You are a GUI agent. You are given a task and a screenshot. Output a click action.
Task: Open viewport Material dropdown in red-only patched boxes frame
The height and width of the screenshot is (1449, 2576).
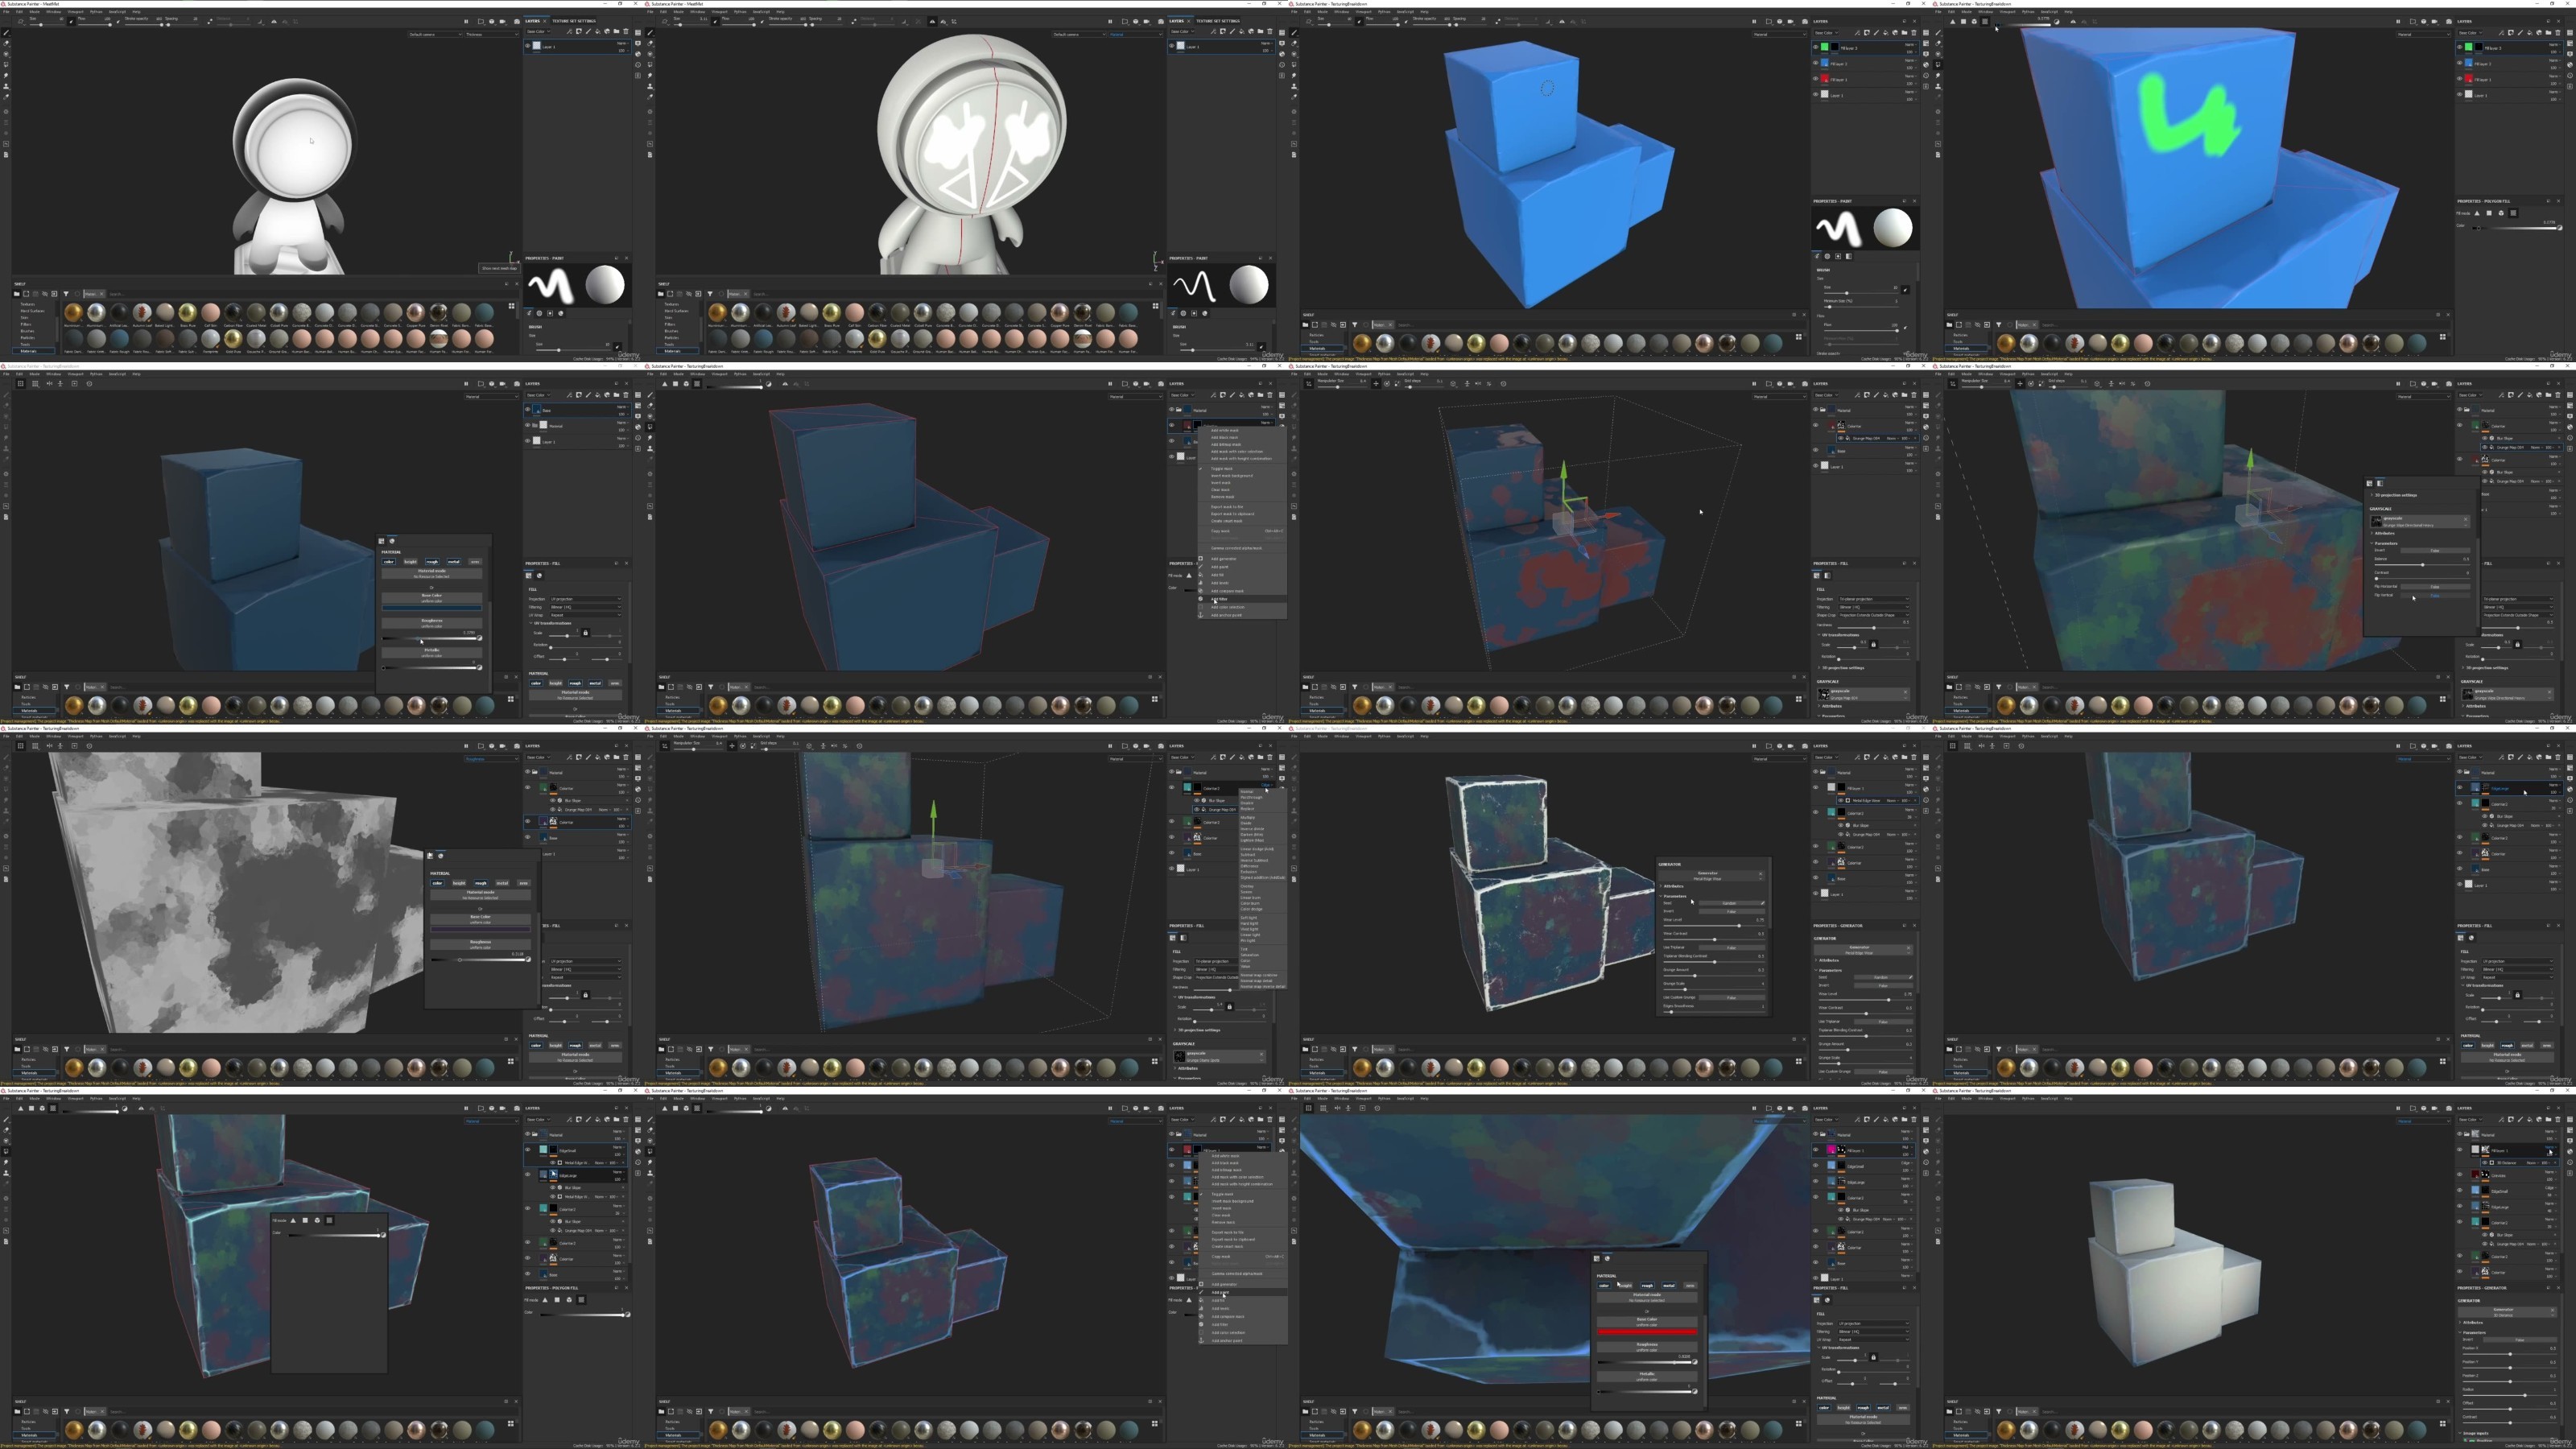[x=1779, y=397]
